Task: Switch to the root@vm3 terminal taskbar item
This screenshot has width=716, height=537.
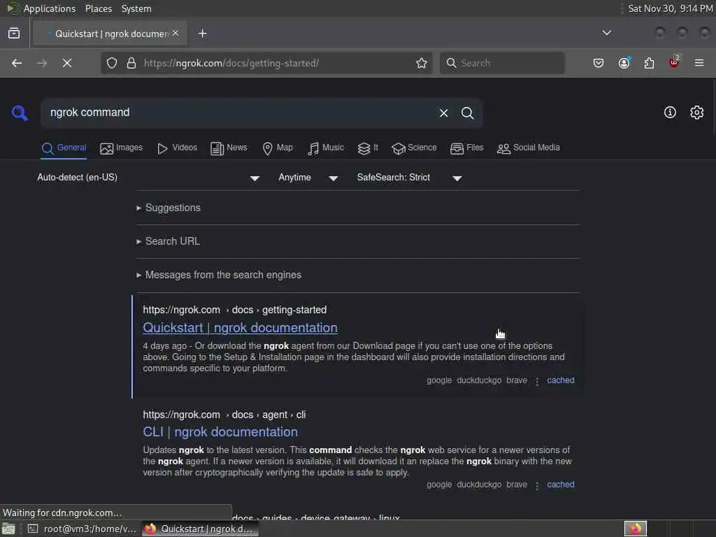Action: [83, 529]
